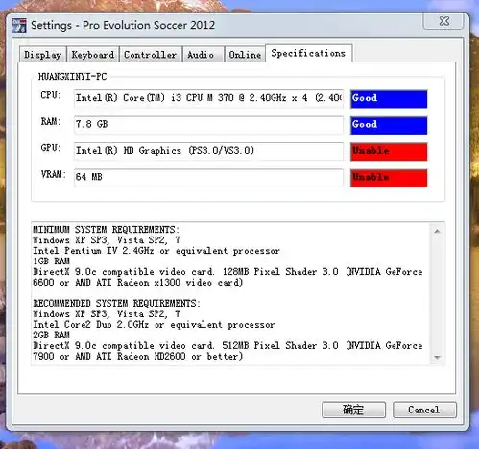Go to the Audio tab
Viewport: 479px width, 449px height.
[203, 55]
